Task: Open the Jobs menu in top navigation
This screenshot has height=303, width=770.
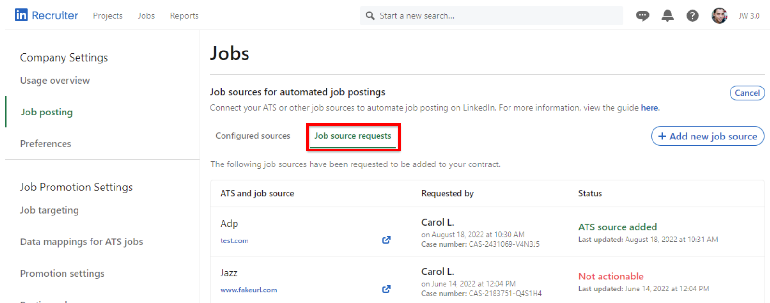Action: 146,16
